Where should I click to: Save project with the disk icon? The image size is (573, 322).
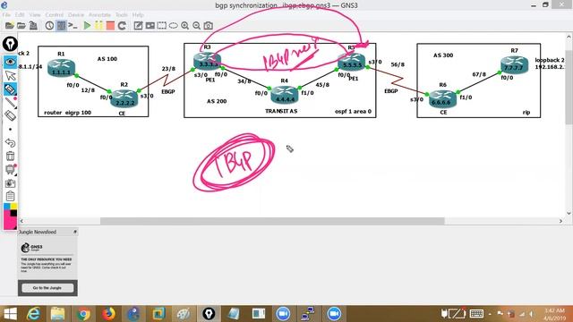[33, 26]
